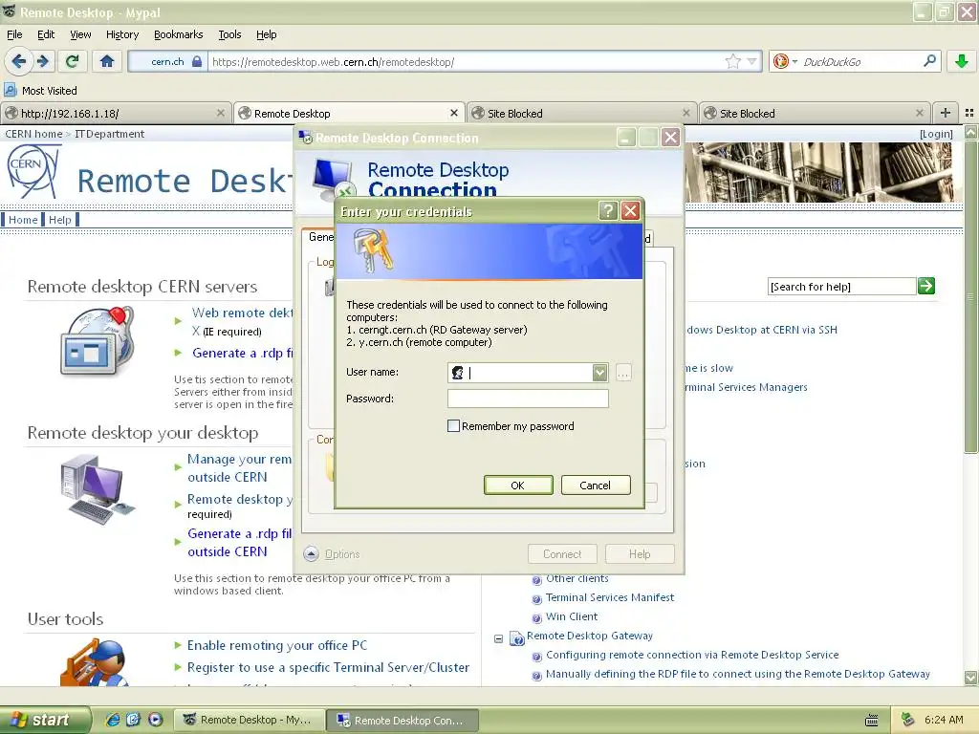Open the Tools menu

tap(229, 34)
